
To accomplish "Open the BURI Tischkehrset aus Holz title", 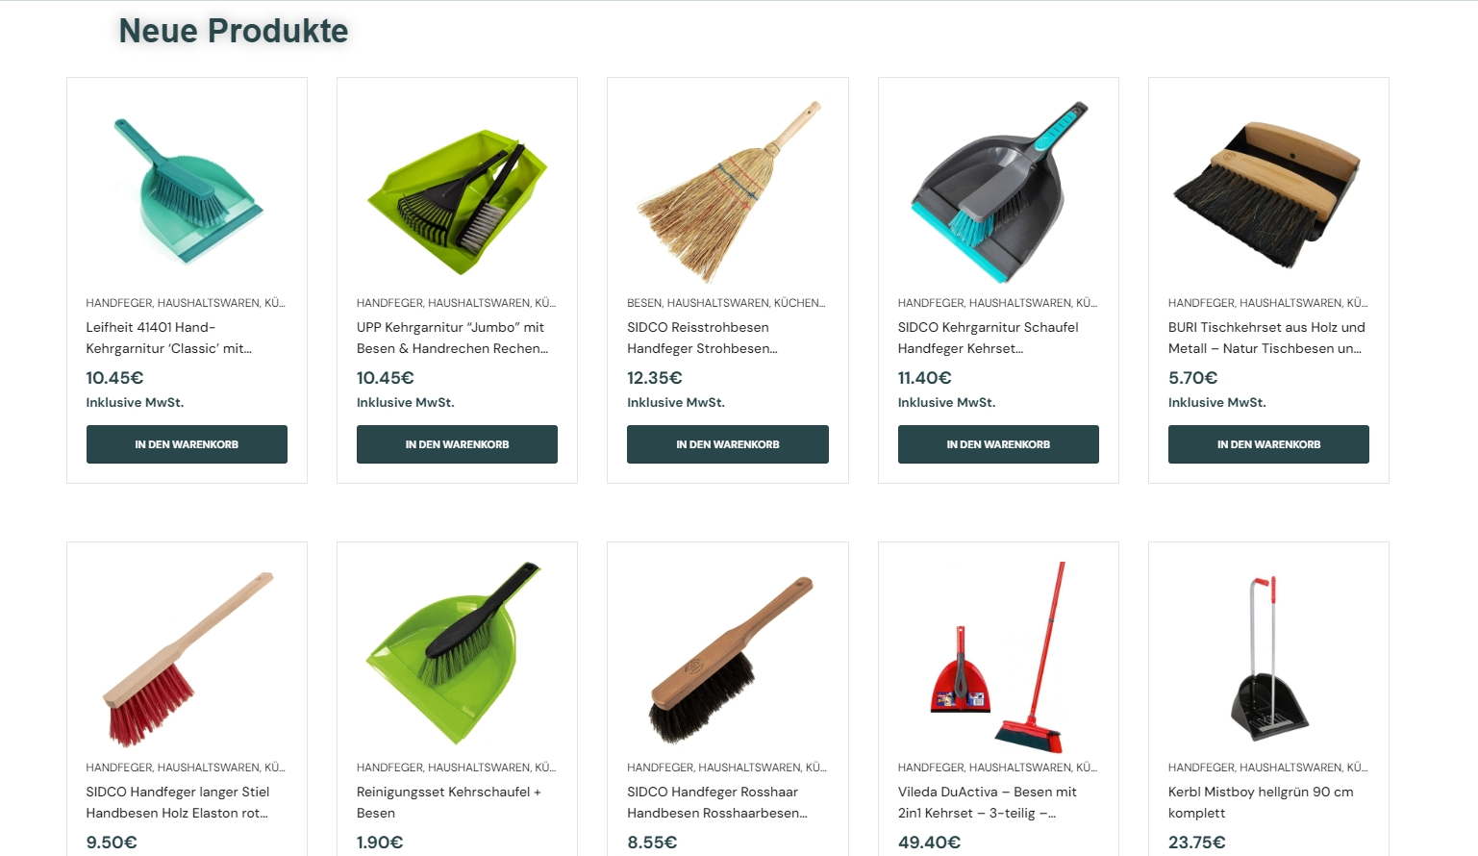I will [x=1266, y=338].
